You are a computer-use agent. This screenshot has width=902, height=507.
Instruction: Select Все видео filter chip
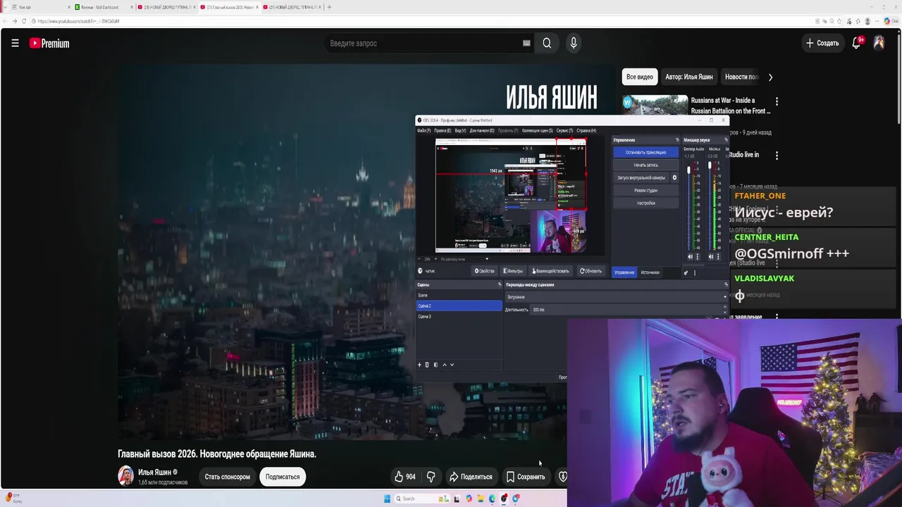(640, 77)
